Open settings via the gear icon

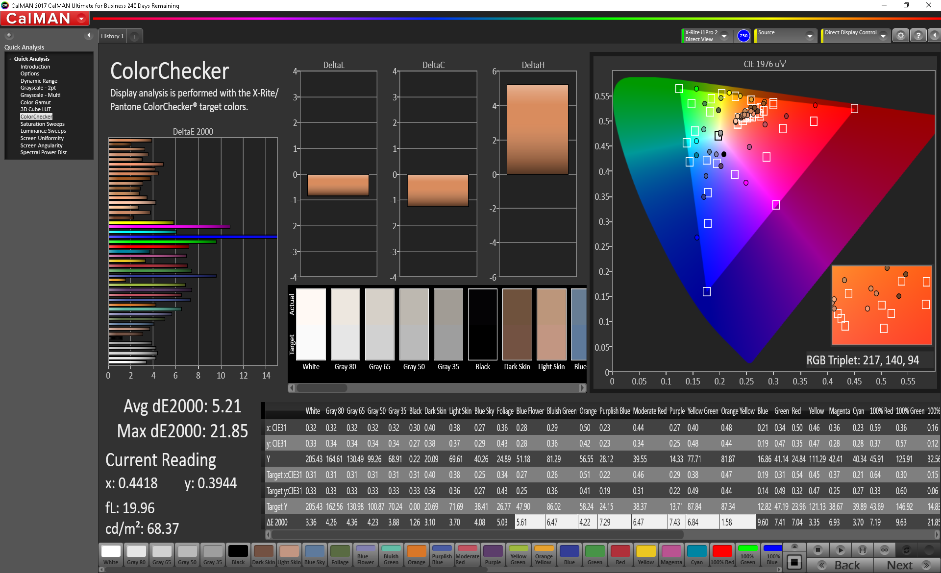pyautogui.click(x=900, y=36)
